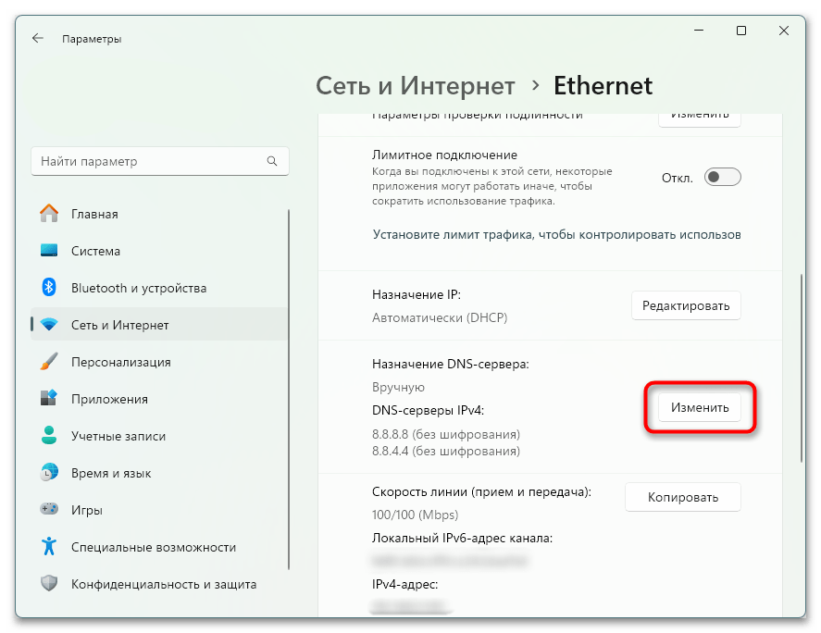Image resolution: width=821 pixels, height=633 pixels.
Task: Open Приложения in sidebar
Action: click(159, 399)
